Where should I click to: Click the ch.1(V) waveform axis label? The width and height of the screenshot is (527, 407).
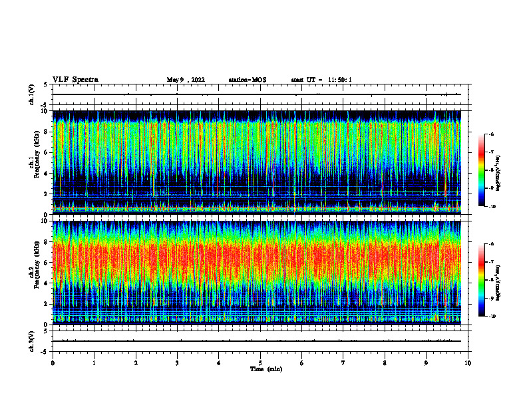[x=32, y=94]
